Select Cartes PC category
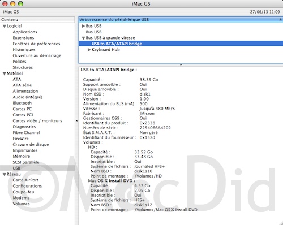Image resolution: width=283 pixels, height=225 pixels. (22, 109)
